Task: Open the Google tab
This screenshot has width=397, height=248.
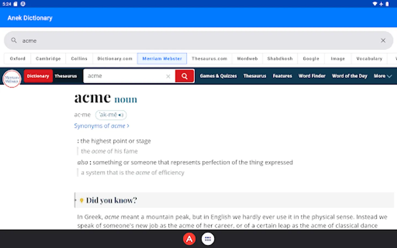Action: pos(311,59)
